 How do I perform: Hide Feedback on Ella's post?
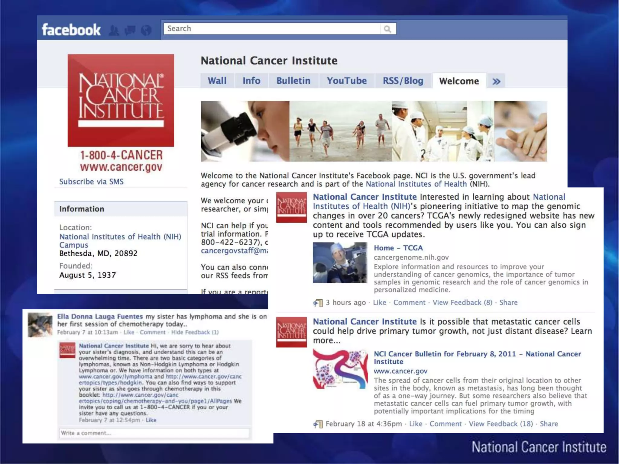click(195, 332)
